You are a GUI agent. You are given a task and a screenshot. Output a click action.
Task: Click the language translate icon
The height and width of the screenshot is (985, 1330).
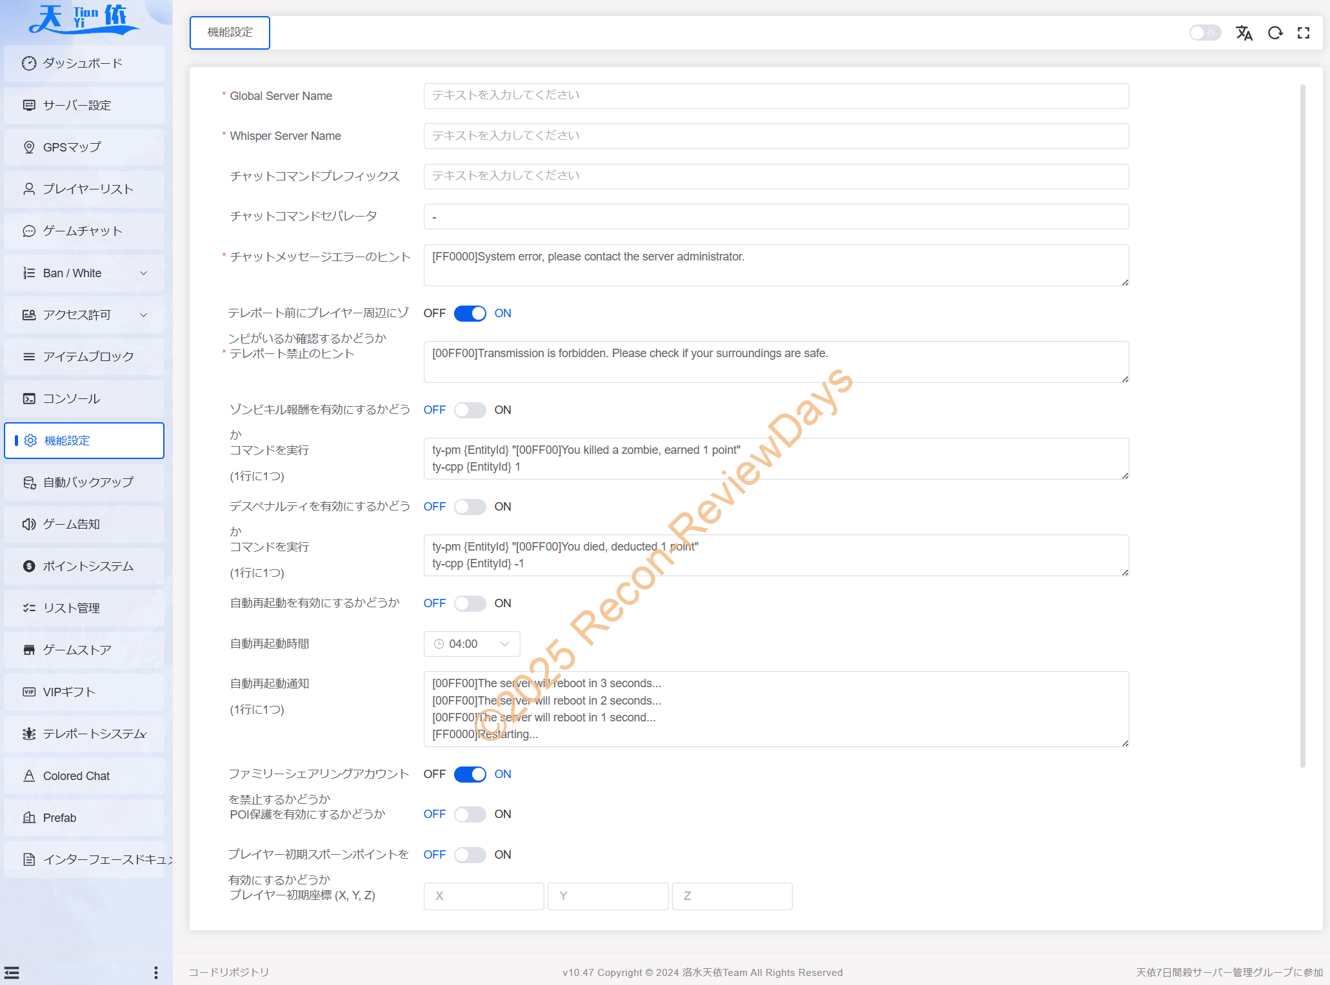[x=1244, y=33]
